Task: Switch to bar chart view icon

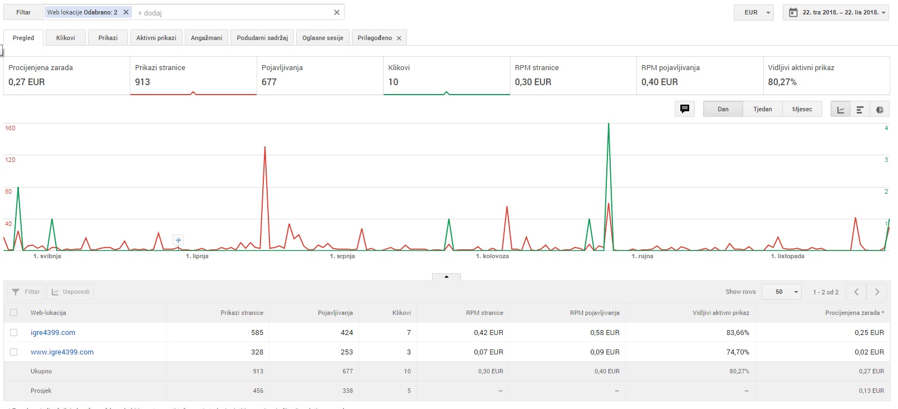Action: tap(860, 110)
